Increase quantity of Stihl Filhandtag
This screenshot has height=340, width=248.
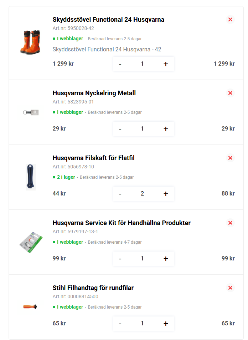tap(165, 323)
